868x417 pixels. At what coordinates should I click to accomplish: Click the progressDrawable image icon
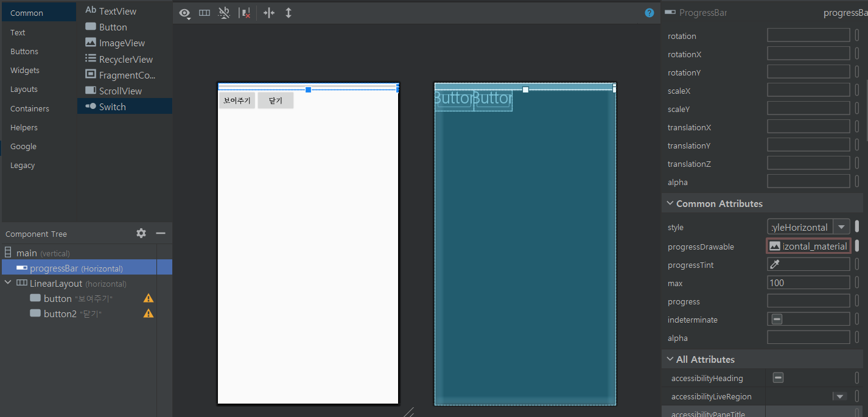pos(775,247)
